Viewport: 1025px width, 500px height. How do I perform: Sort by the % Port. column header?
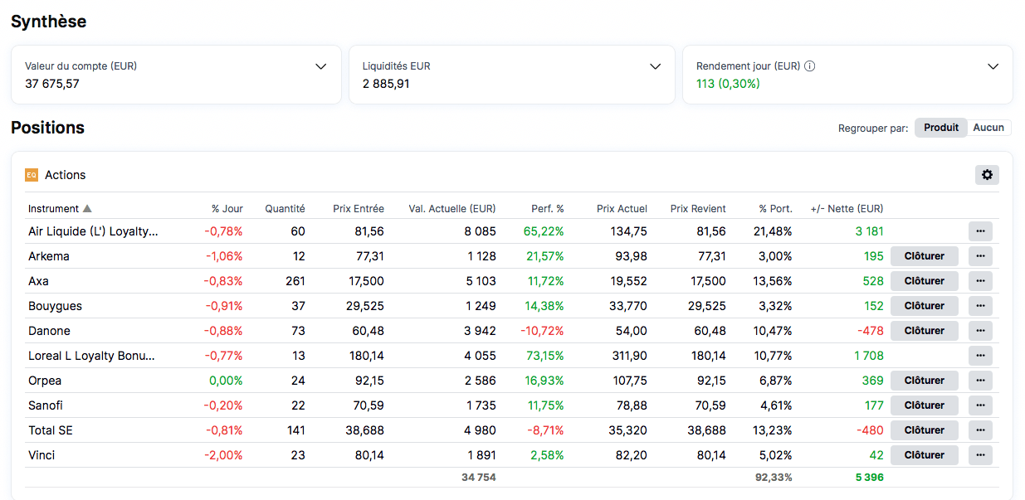click(x=776, y=209)
